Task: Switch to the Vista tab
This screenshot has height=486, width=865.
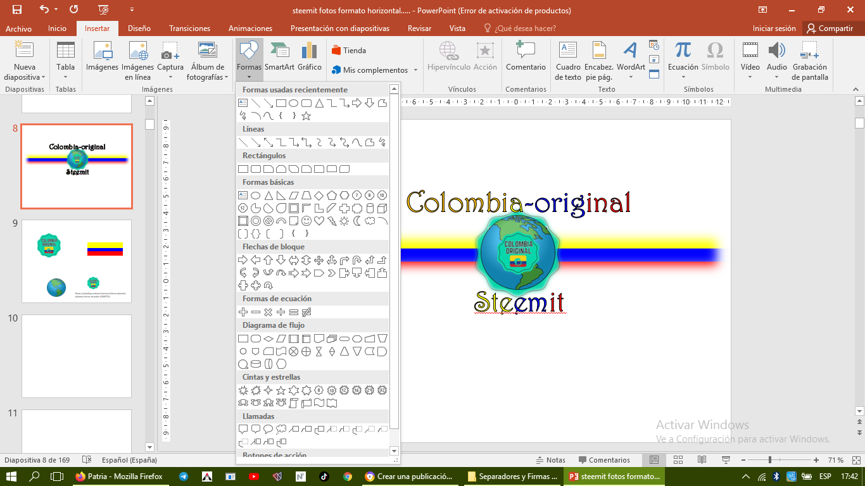Action: point(457,28)
